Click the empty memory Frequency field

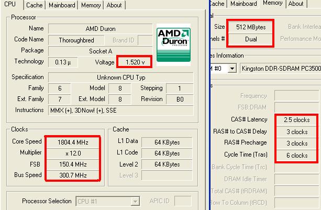tap(296, 96)
